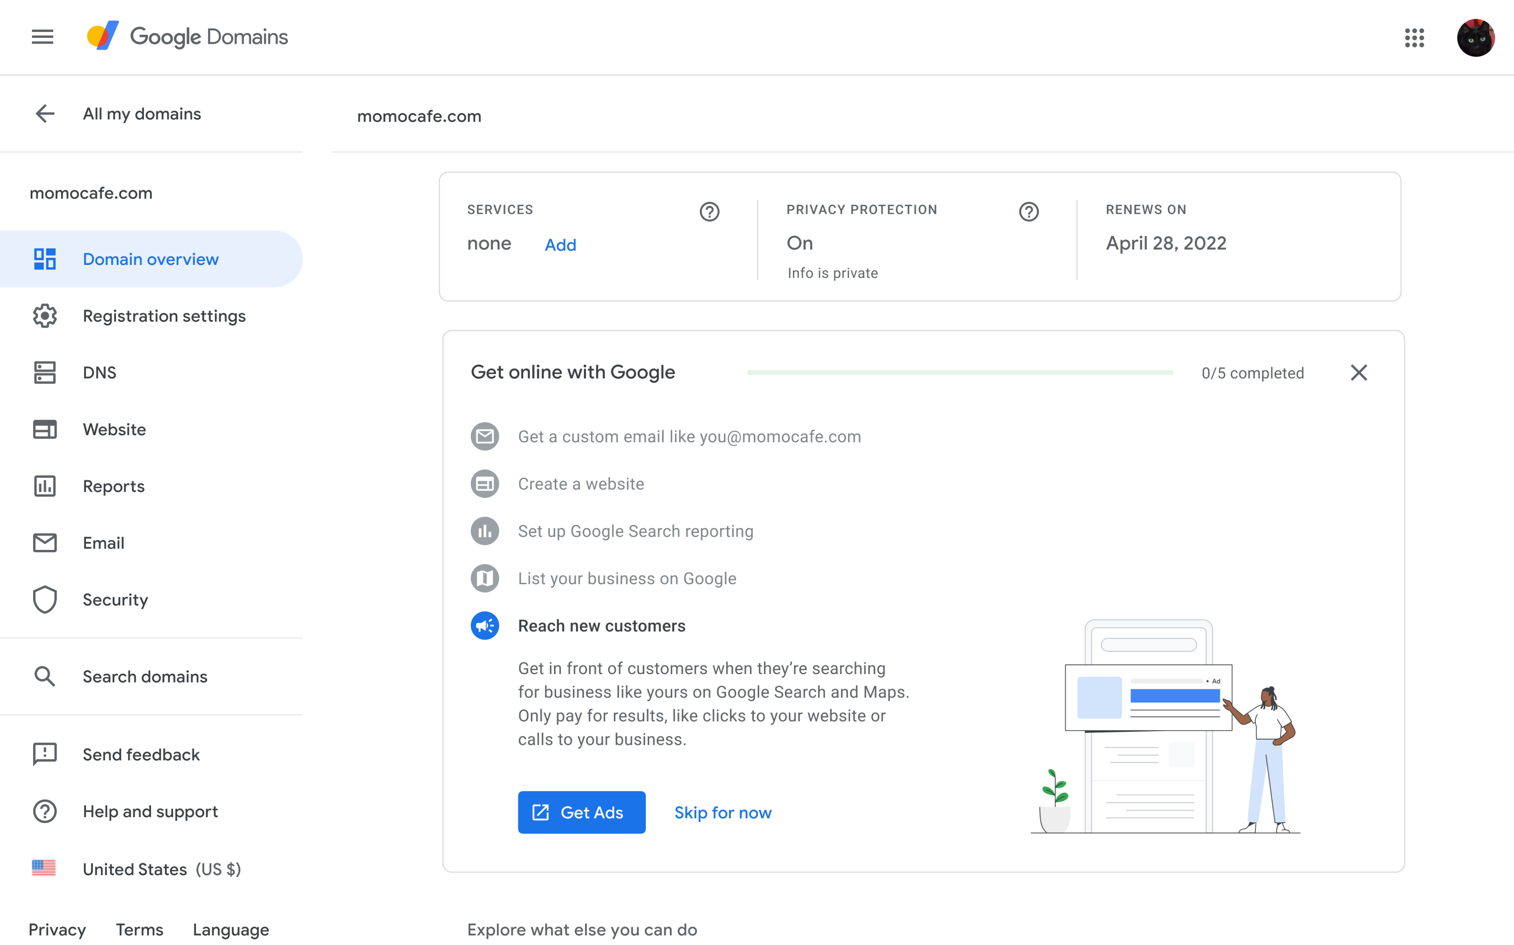The image size is (1514, 945).
Task: Click Send feedback
Action: click(x=151, y=754)
